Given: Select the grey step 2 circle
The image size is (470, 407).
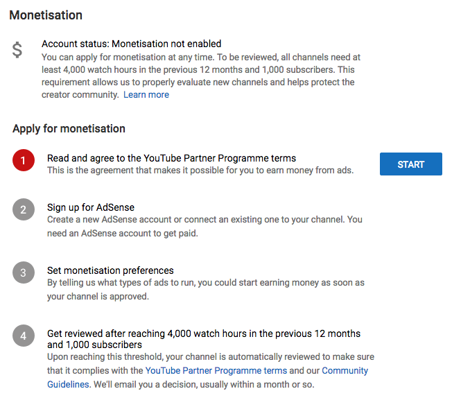Looking at the screenshot, I should 24,209.
